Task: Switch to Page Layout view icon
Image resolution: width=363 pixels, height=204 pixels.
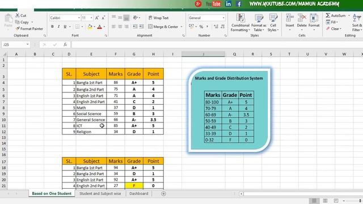Action: pos(325,201)
